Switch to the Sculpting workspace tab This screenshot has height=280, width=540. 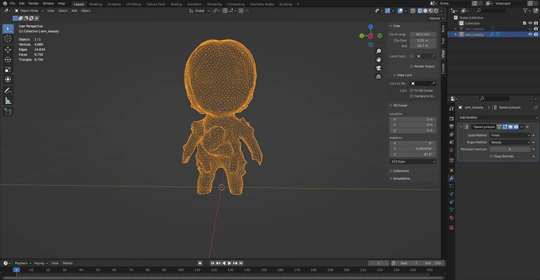coord(114,4)
